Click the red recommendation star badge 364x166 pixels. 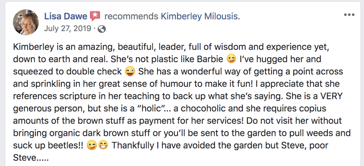(95, 16)
